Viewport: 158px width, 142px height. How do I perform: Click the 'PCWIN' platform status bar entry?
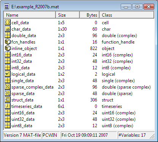(x=51, y=135)
